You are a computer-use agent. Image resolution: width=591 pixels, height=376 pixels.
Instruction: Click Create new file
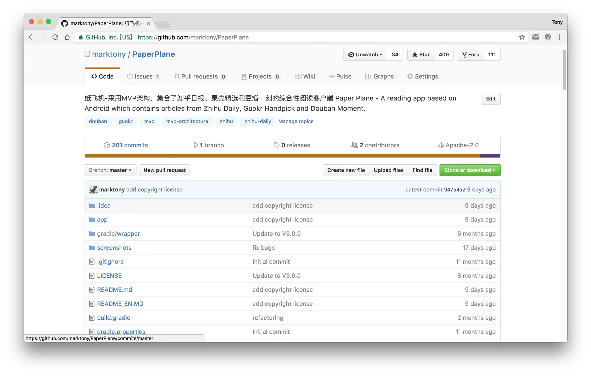coord(346,170)
